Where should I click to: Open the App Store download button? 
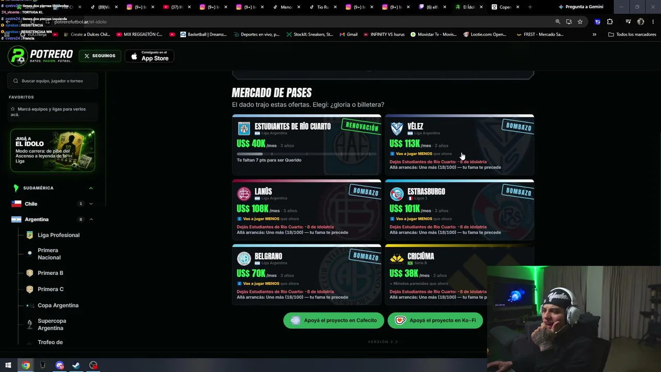coord(149,56)
